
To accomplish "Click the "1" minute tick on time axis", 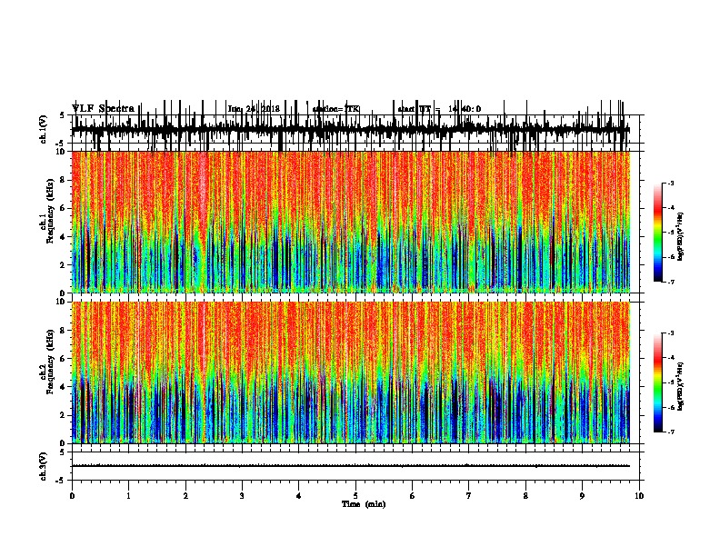I will pos(128,495).
